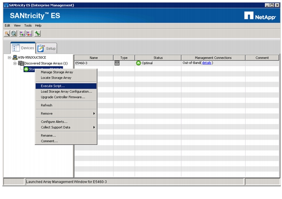Click the Out-of-Band text in the table
The height and width of the screenshot is (199, 282).
[191, 63]
